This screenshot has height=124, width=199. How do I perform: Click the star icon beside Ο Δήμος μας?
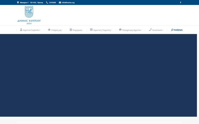click(49, 30)
